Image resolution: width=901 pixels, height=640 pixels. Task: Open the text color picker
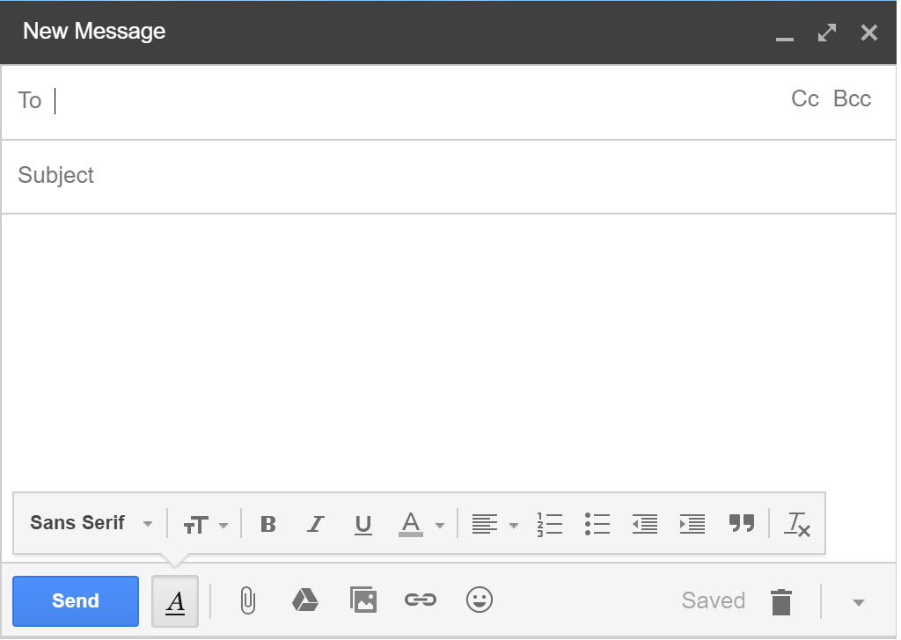point(421,525)
